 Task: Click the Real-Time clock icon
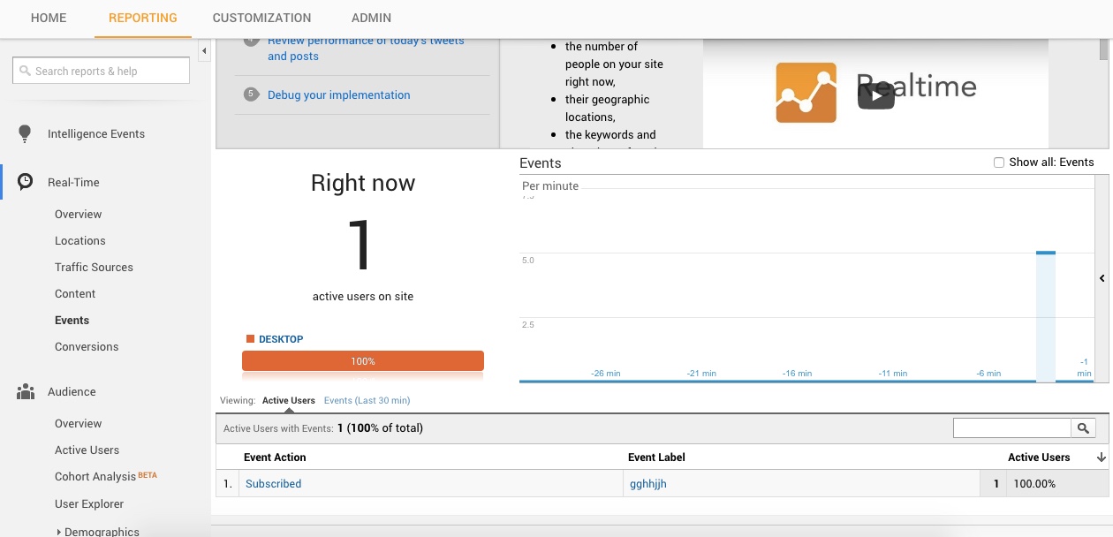[26, 182]
